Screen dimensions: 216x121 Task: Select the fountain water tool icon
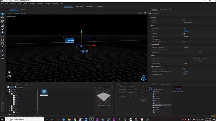pos(2,33)
